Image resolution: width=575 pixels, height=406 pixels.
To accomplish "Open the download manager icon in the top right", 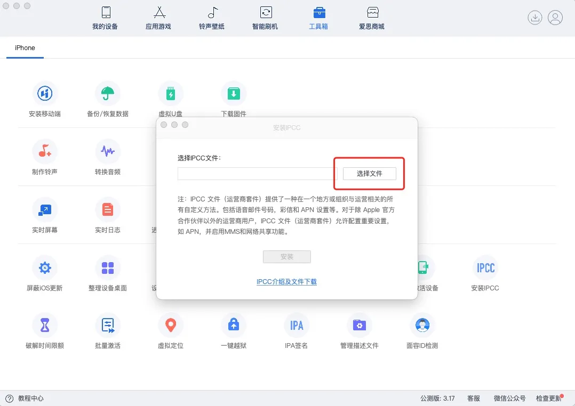I will tap(534, 18).
